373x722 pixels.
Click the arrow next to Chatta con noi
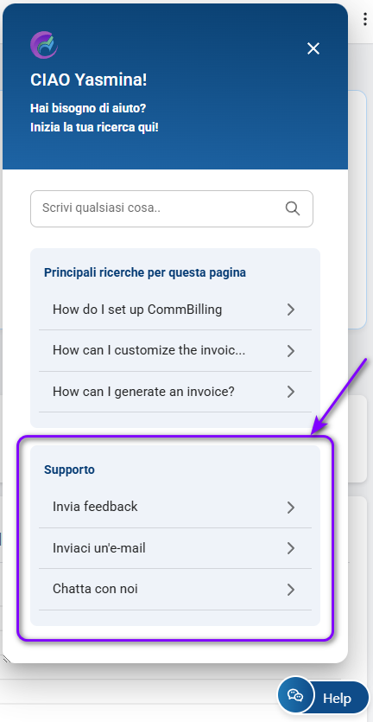click(x=291, y=590)
